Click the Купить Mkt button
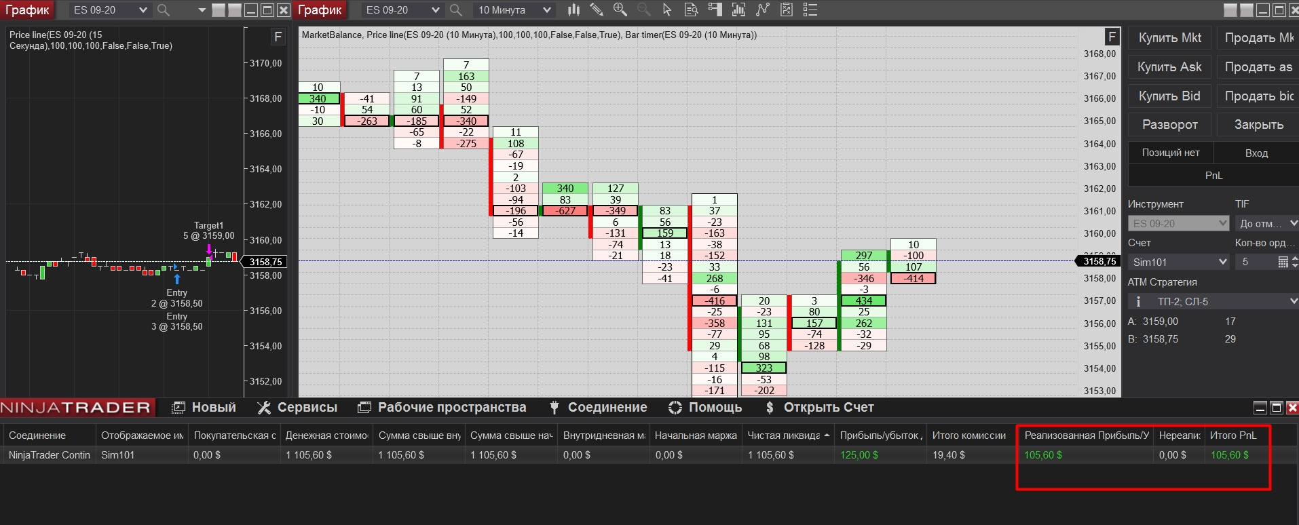Viewport: 1299px width, 525px height. click(x=1170, y=38)
